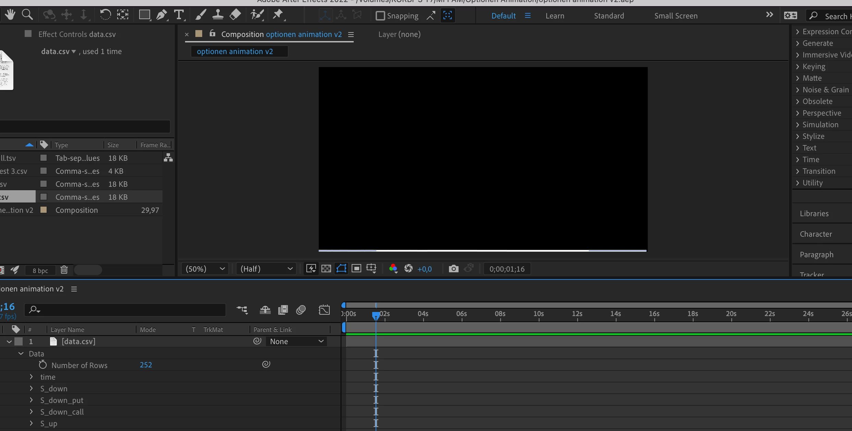Select the Hand tool
This screenshot has height=431, width=852.
coord(10,15)
